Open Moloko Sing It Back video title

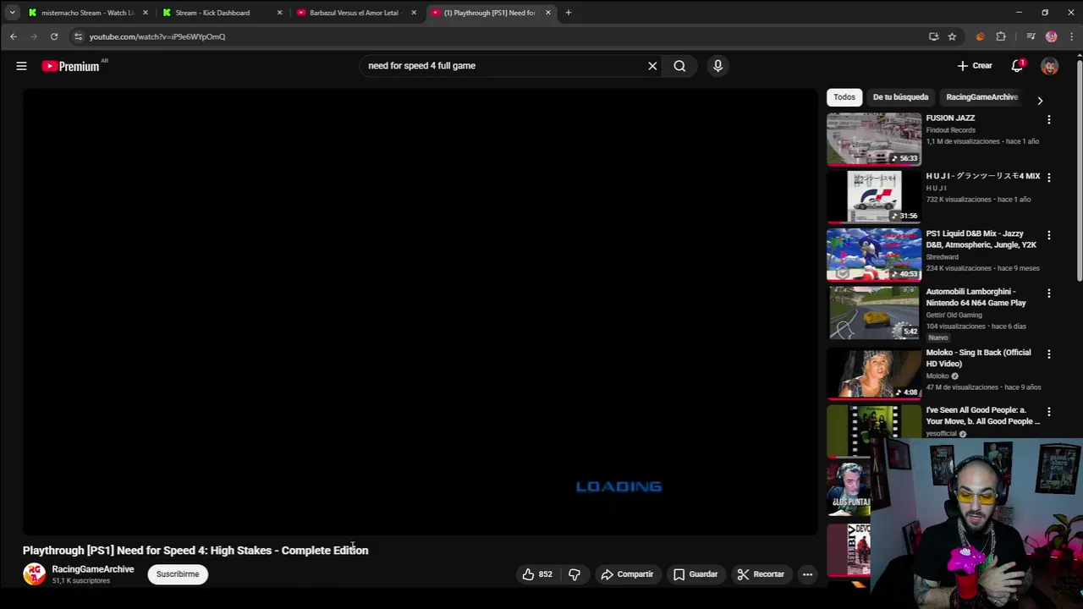coord(978,358)
